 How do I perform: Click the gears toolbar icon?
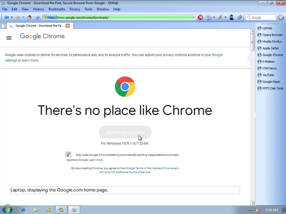coord(239,18)
